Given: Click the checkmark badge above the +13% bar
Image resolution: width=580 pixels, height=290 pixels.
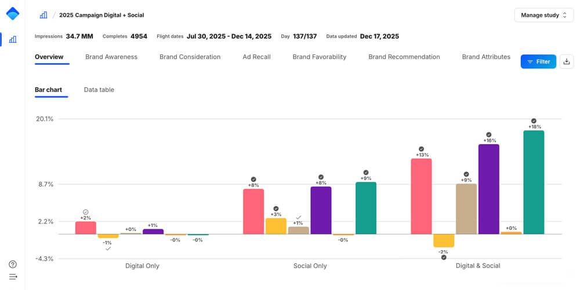Looking at the screenshot, I should click(x=422, y=149).
